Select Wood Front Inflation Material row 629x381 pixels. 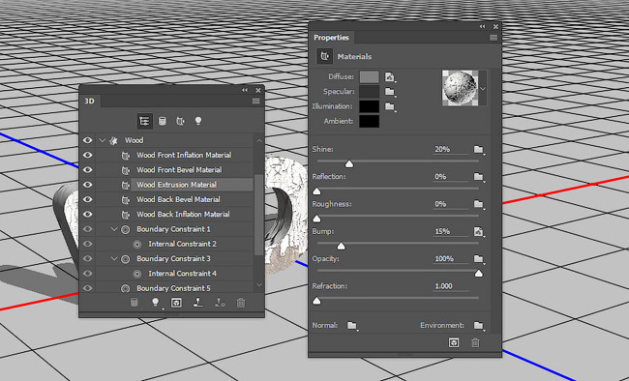tap(174, 156)
